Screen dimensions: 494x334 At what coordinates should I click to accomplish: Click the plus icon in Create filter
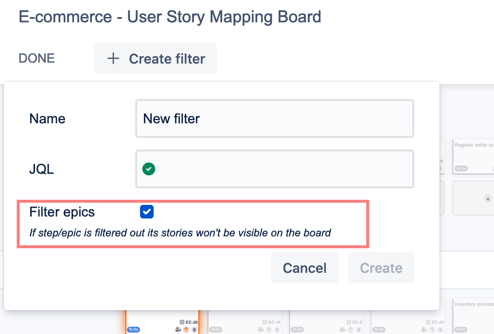(113, 59)
